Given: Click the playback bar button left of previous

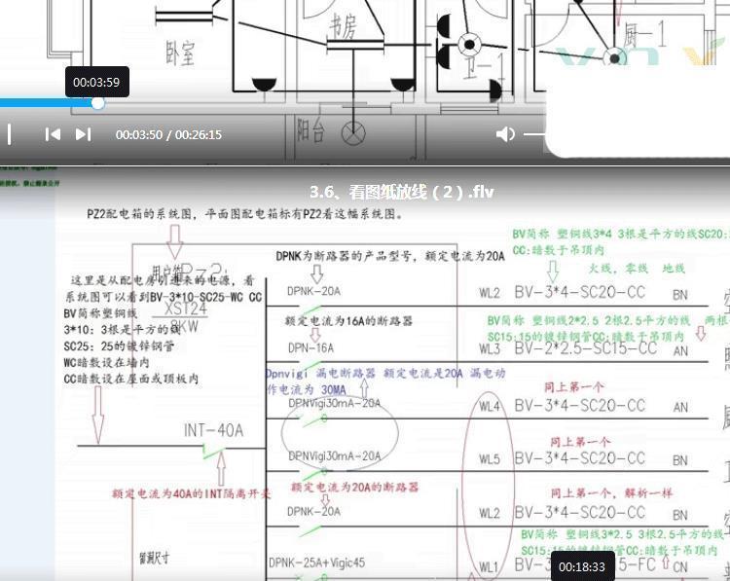Looking at the screenshot, I should [x=10, y=134].
